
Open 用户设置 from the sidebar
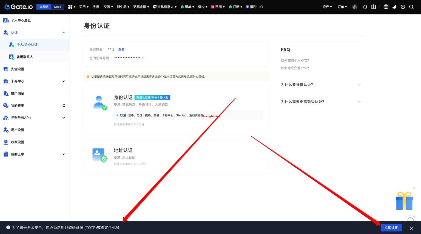tap(17, 130)
